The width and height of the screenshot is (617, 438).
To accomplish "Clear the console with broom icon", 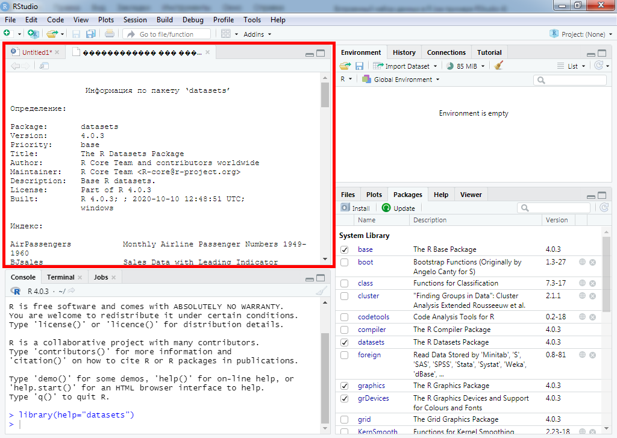I will click(x=322, y=291).
